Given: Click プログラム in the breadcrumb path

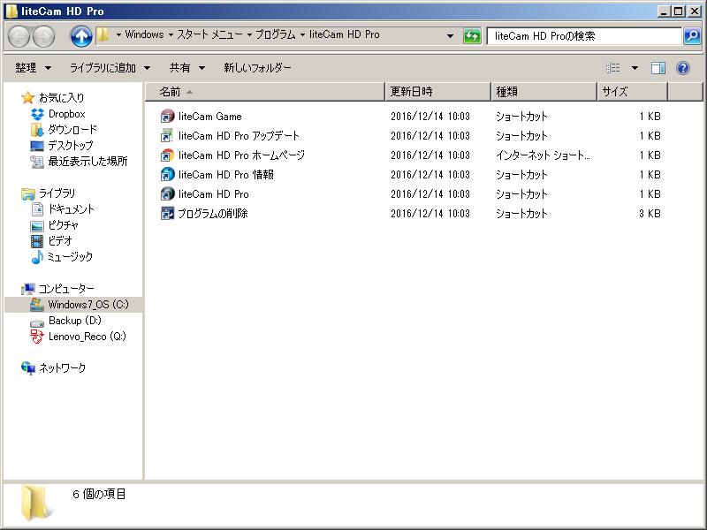Looking at the screenshot, I should (276, 34).
